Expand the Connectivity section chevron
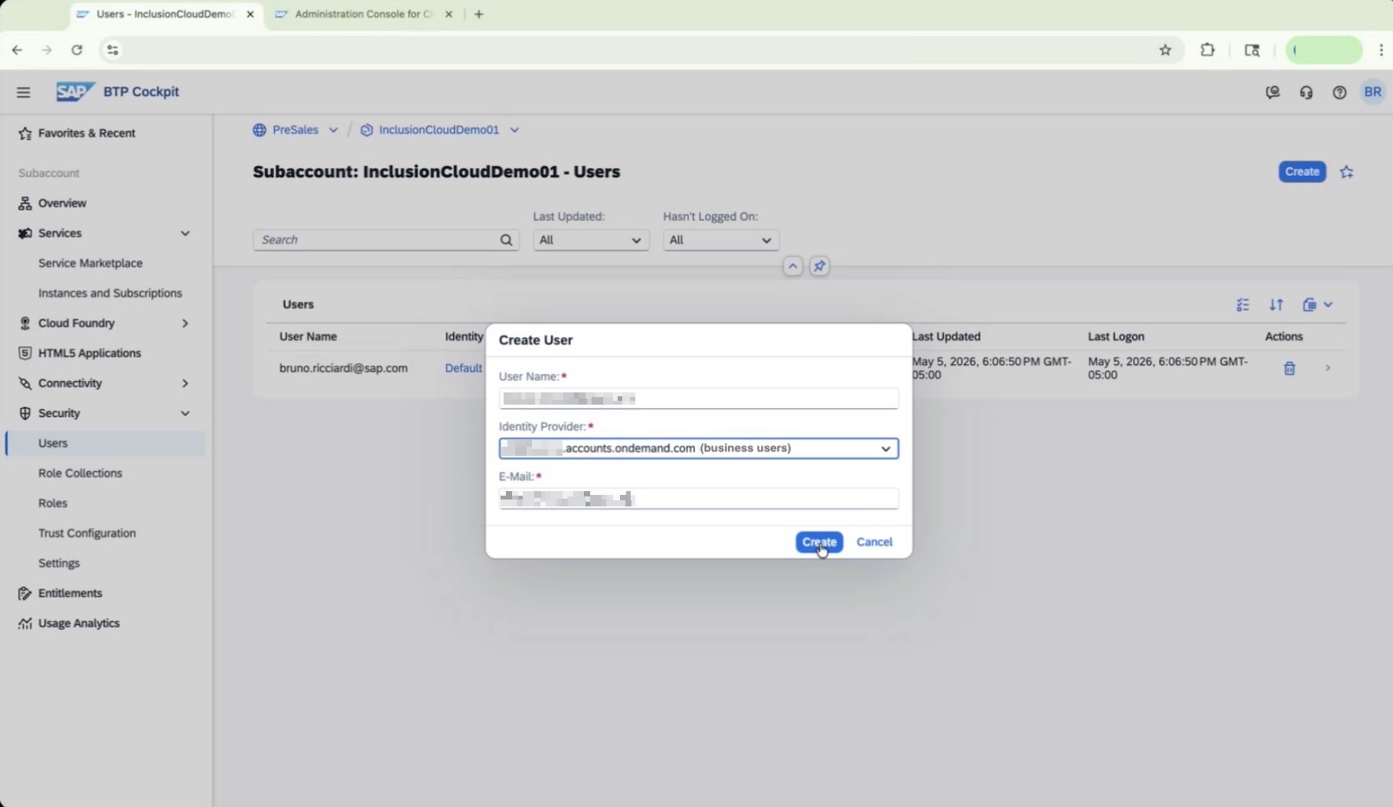 point(185,384)
